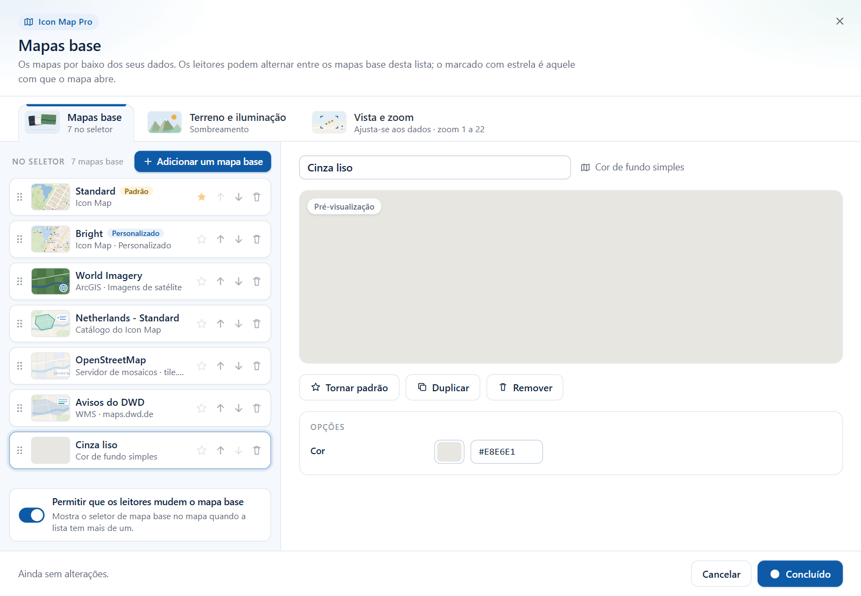Image resolution: width=861 pixels, height=596 pixels.
Task: Confirm with Concluído button
Action: (800, 574)
